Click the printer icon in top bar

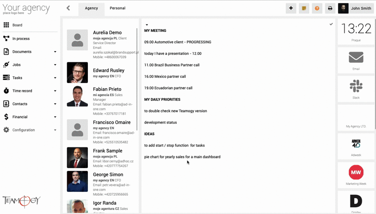click(x=330, y=8)
